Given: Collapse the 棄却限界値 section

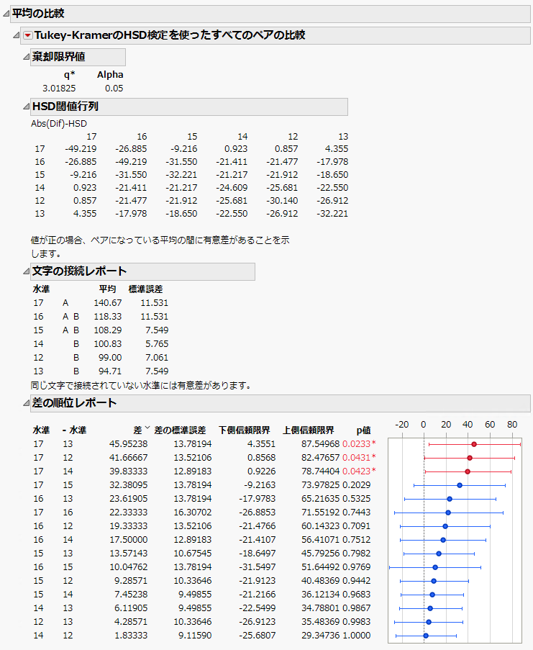Looking at the screenshot, I should coord(26,57).
